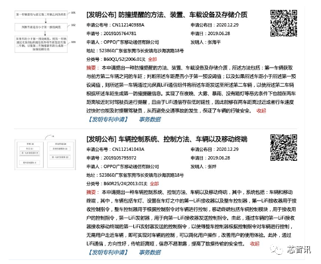Select classification B60R25/24(2013.01)
This screenshot has width=321, height=264.
click(125, 184)
